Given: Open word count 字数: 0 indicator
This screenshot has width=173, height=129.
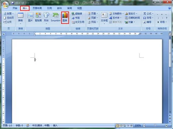Looking at the screenshot, I should point(19,126).
